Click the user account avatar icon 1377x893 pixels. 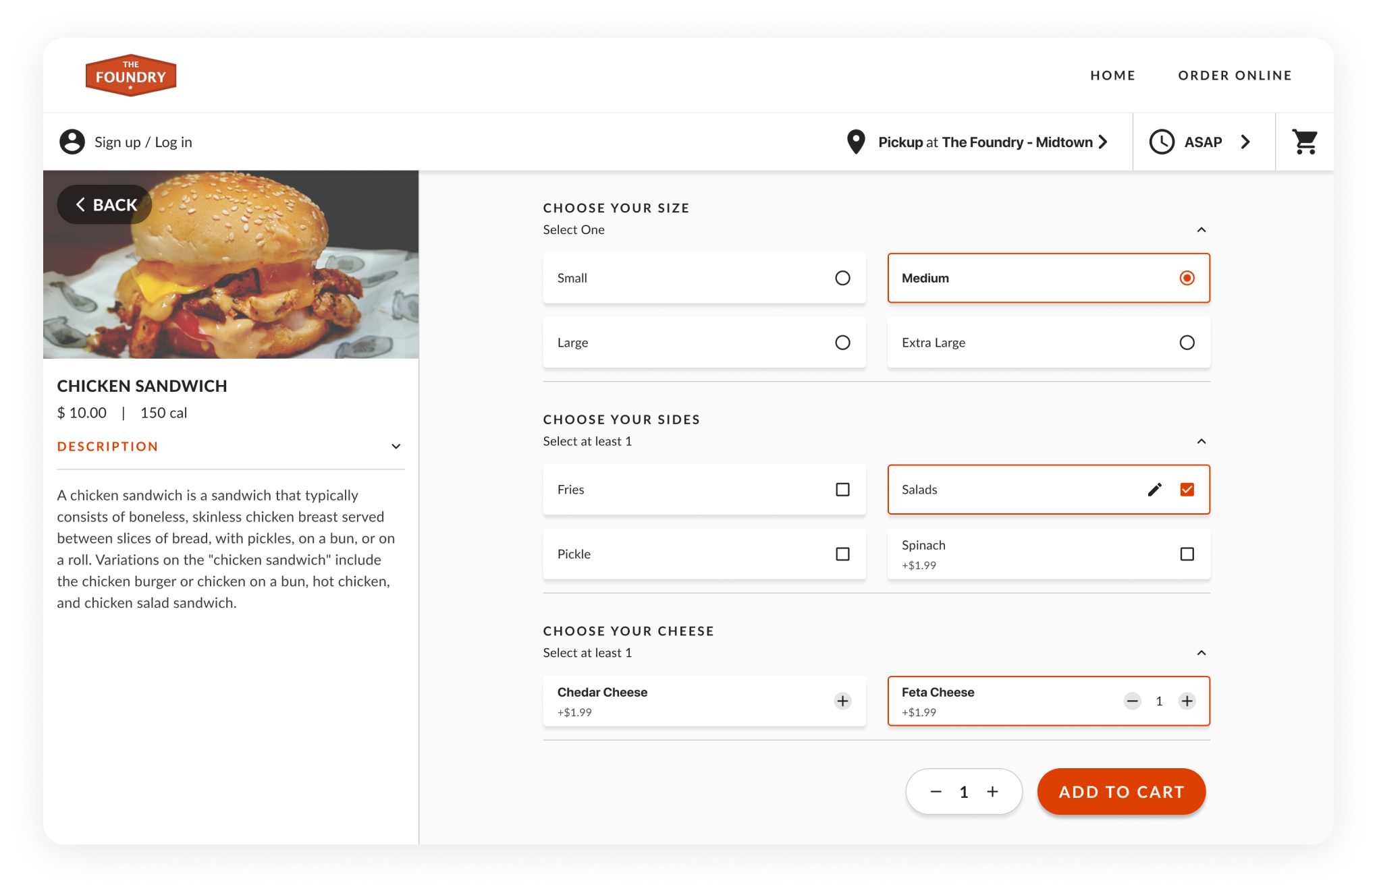pos(72,142)
